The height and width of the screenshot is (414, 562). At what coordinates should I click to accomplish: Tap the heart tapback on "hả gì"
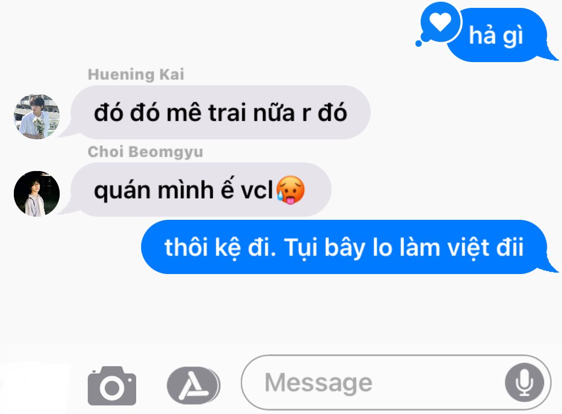[440, 22]
